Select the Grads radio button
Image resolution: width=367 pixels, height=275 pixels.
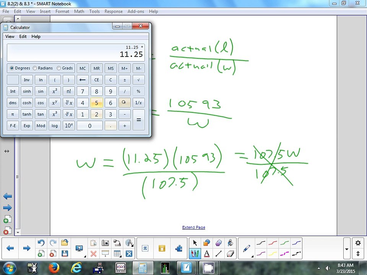pos(59,68)
